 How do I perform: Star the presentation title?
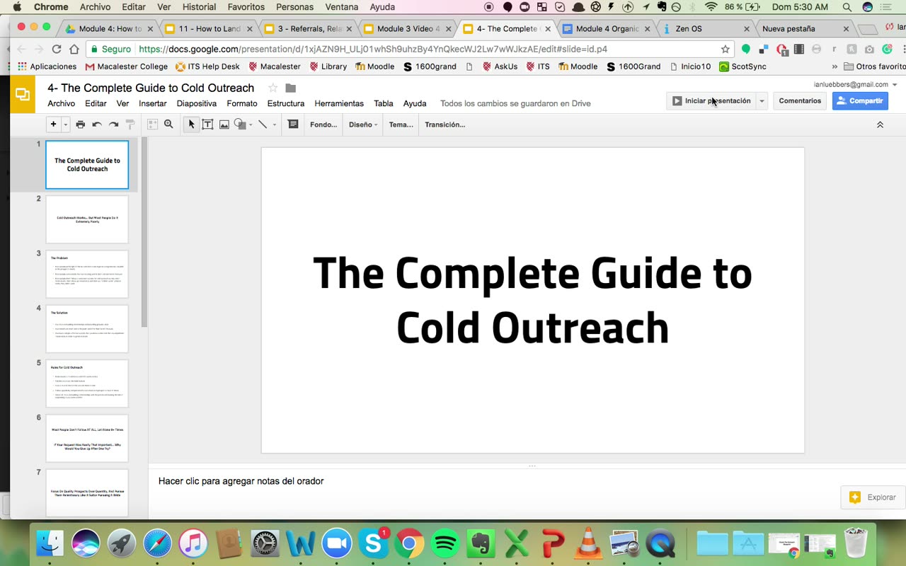(273, 88)
